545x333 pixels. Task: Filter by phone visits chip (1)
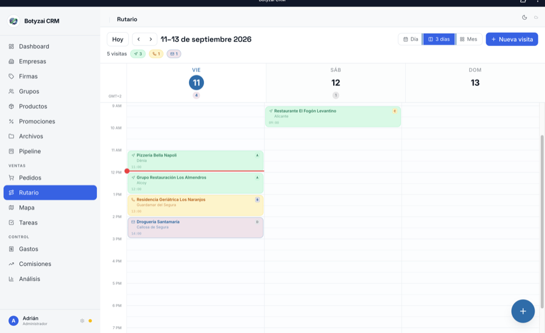pyautogui.click(x=156, y=54)
